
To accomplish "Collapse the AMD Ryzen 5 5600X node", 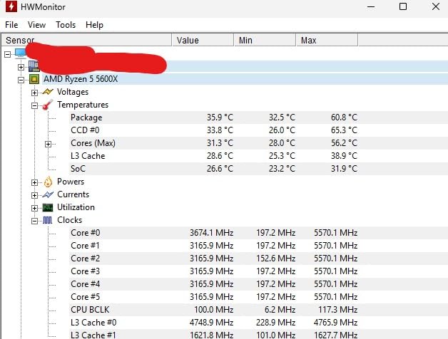I will pos(21,80).
